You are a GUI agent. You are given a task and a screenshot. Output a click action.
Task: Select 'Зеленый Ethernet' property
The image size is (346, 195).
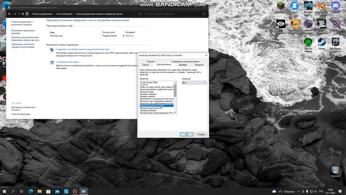click(157, 110)
